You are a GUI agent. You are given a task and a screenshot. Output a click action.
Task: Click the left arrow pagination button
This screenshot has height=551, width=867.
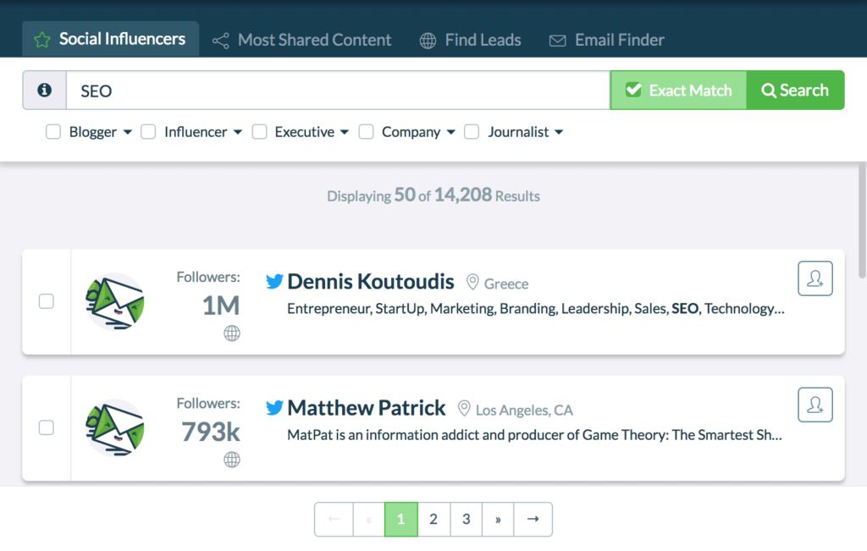(334, 520)
